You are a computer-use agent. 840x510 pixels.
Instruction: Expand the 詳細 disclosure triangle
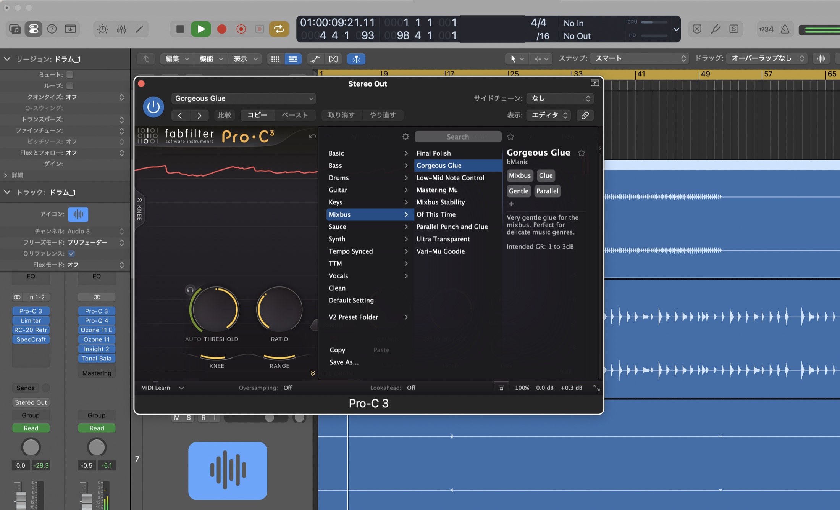point(5,175)
